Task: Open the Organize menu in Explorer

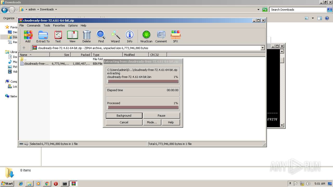Action: [10, 18]
